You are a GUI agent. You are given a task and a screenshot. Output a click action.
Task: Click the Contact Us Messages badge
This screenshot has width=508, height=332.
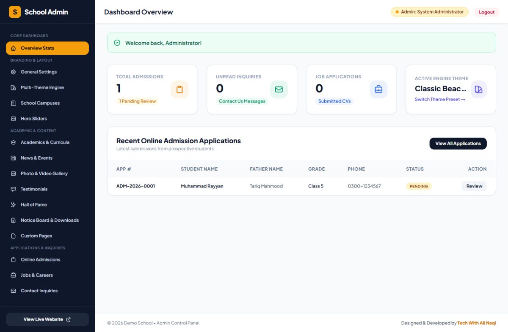[242, 101]
